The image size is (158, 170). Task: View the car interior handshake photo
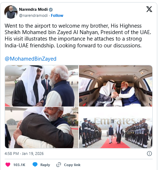point(116,86)
